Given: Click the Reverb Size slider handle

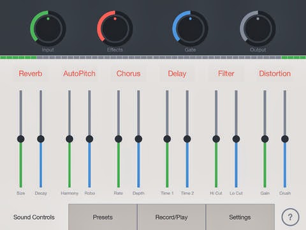Looking at the screenshot, I should [x=21, y=139].
